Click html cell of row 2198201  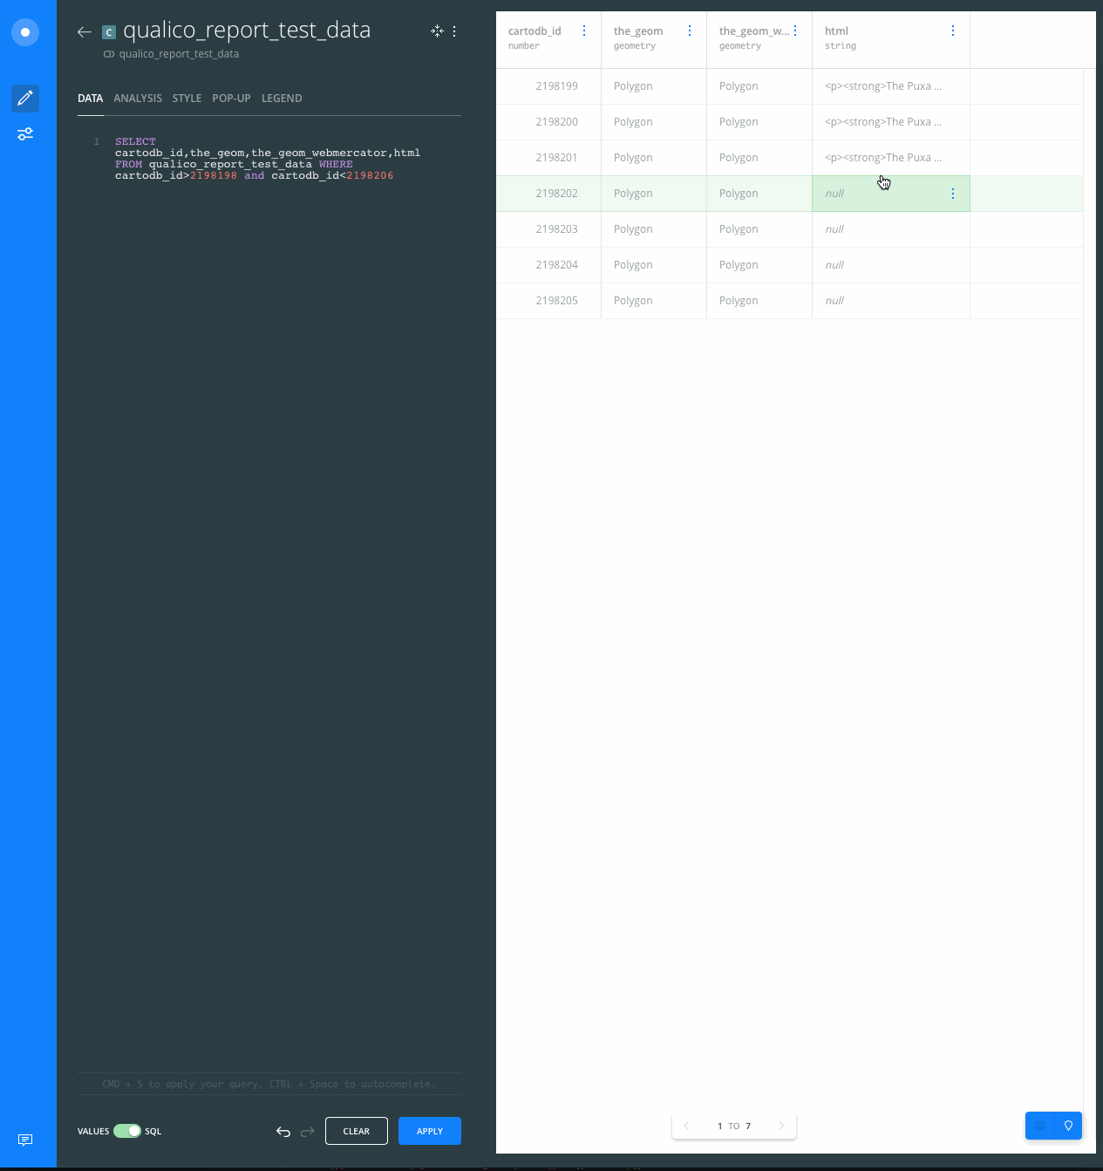click(x=891, y=158)
